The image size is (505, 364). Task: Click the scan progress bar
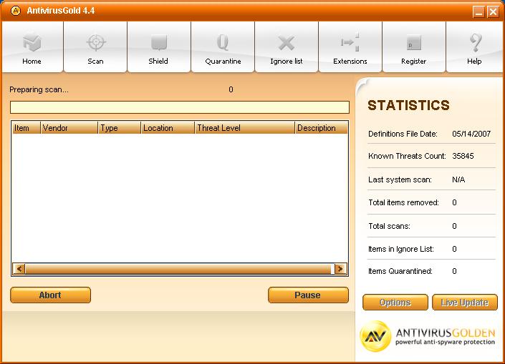coord(179,107)
